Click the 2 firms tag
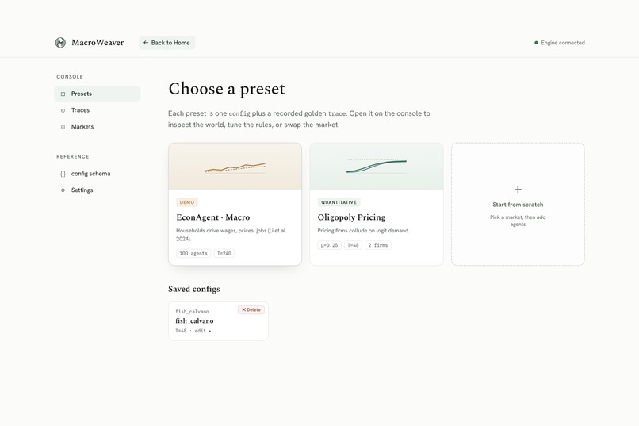This screenshot has width=639, height=426. pos(378,245)
